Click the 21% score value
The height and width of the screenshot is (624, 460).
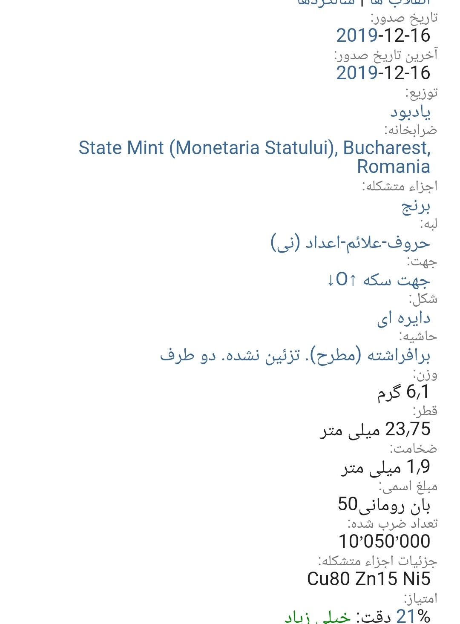coord(413,616)
